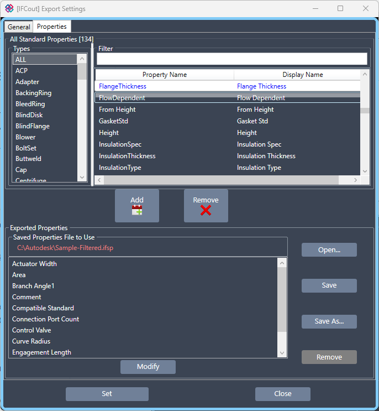Switch to the Properties tab
379x411 pixels.
click(52, 27)
